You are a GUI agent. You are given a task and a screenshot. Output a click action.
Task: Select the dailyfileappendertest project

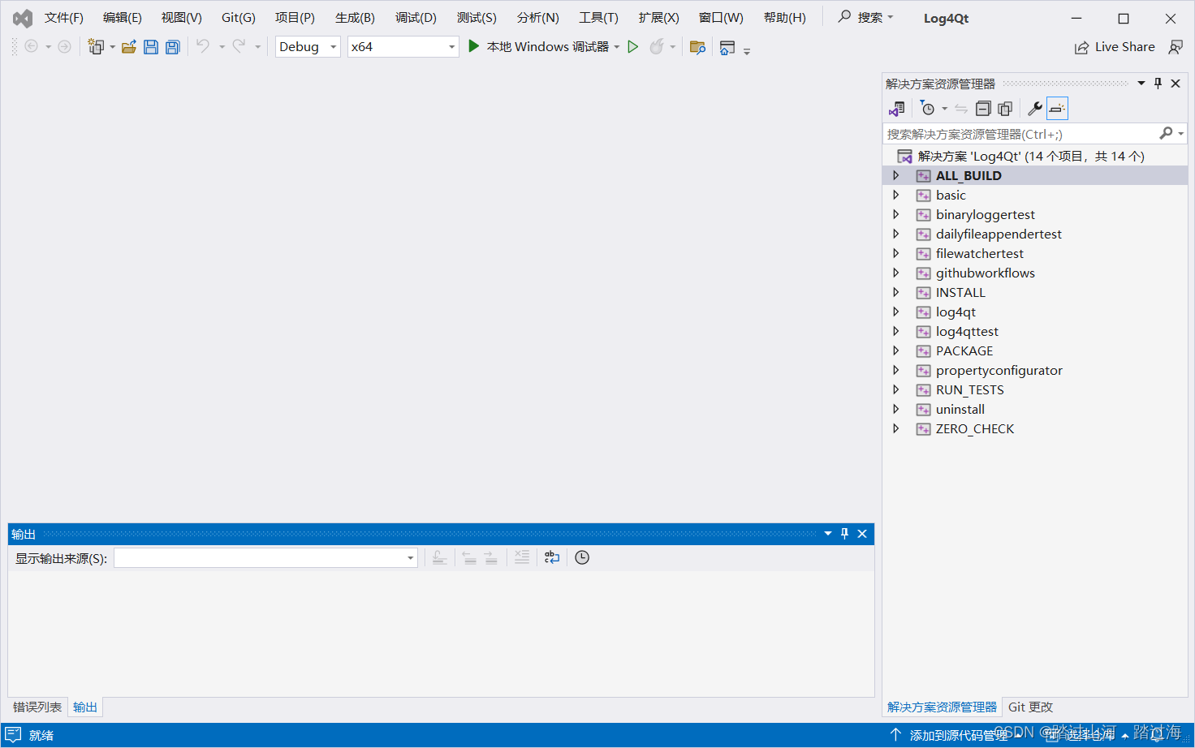click(x=999, y=234)
